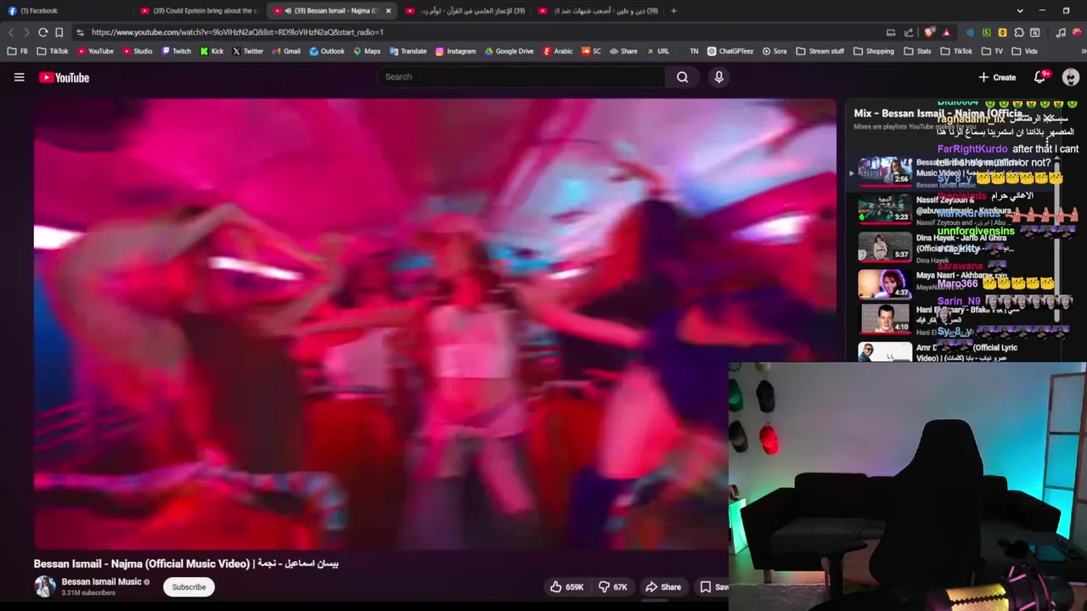Subscribe to Bessan Ismail Music

pos(189,586)
